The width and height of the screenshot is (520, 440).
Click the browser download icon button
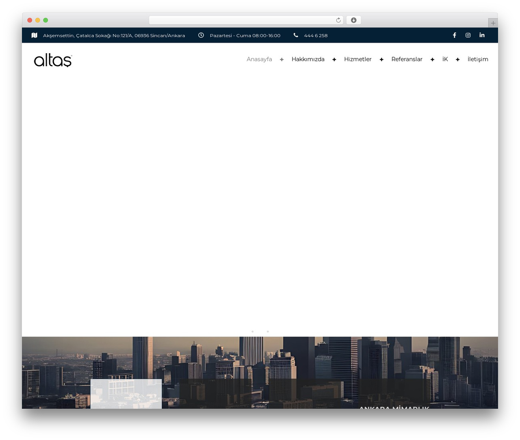354,20
